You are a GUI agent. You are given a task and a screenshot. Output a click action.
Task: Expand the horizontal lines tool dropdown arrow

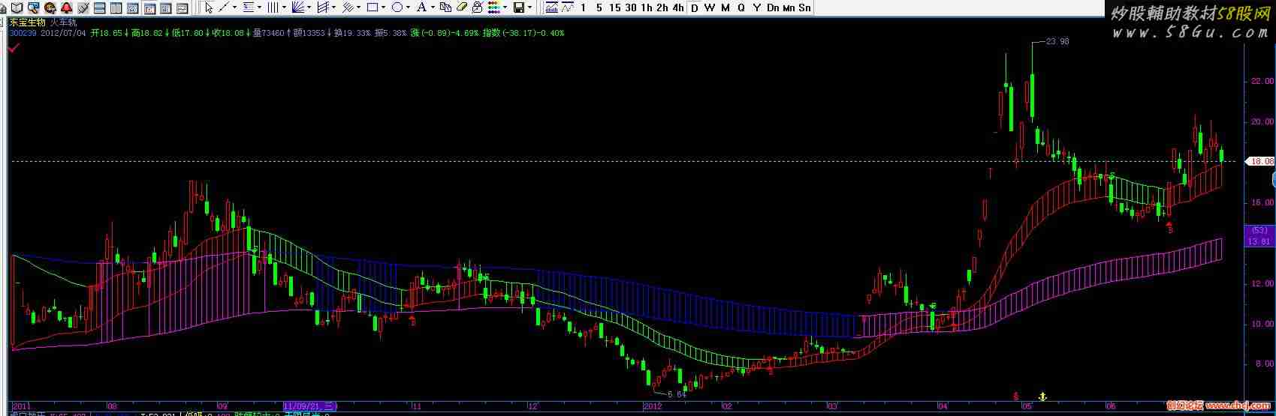click(x=260, y=7)
